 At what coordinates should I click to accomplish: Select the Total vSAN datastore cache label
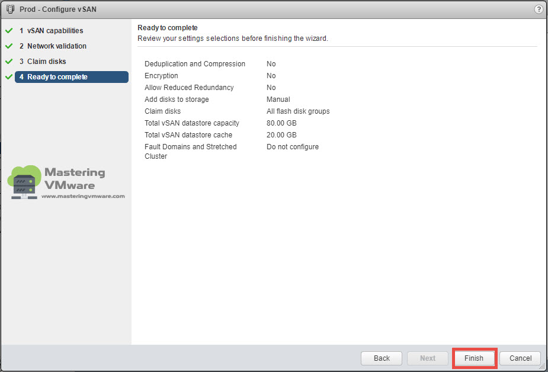188,135
